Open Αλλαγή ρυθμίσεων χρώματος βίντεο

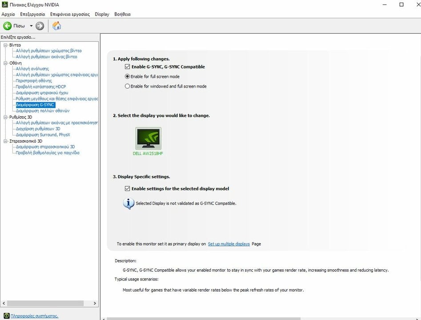point(48,51)
